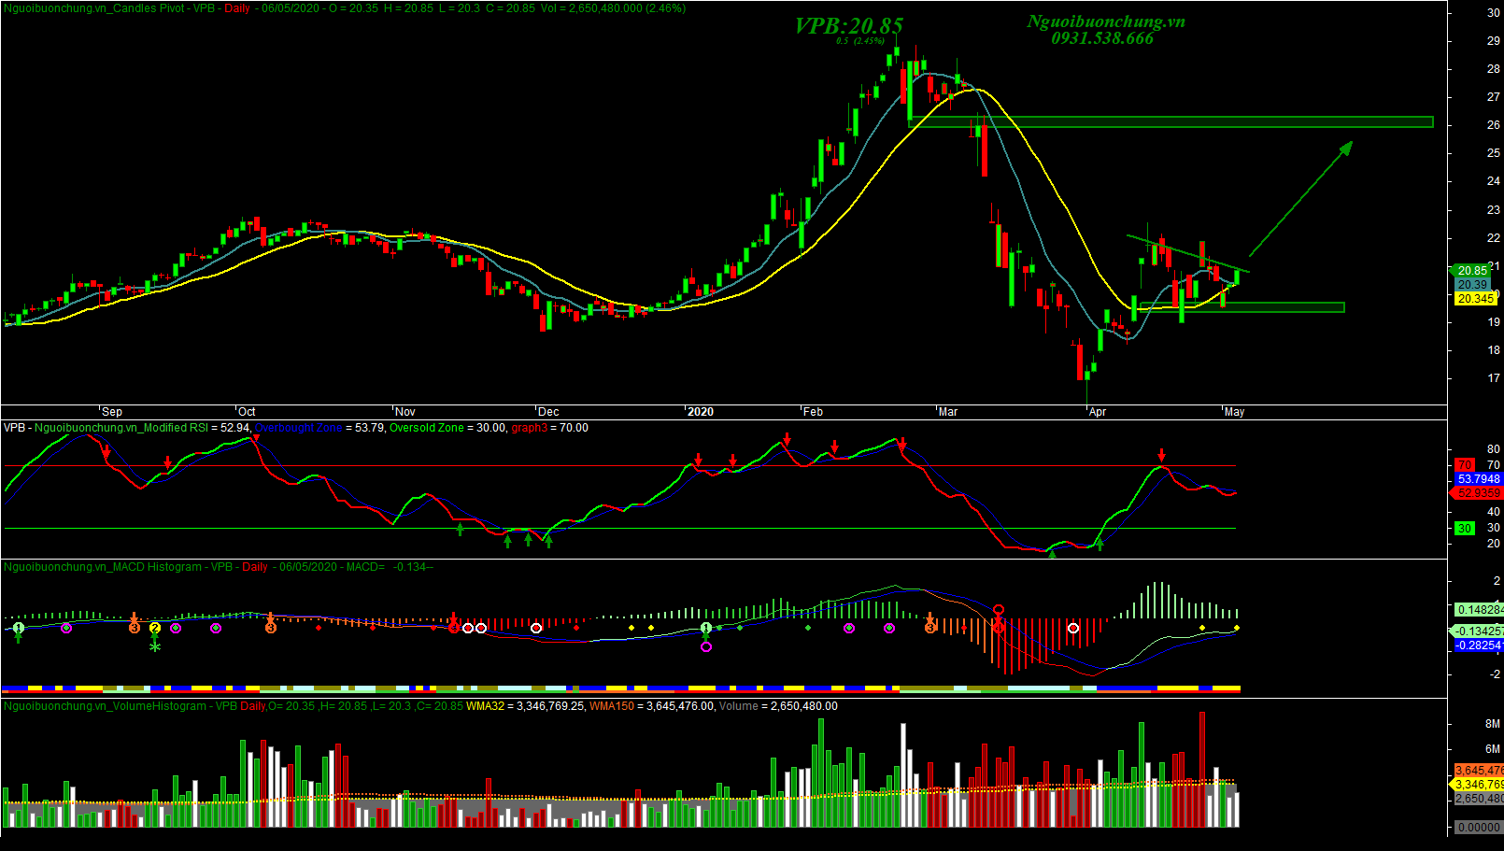Click the MACD Histogram pane title
The height and width of the screenshot is (851, 1504).
click(218, 567)
